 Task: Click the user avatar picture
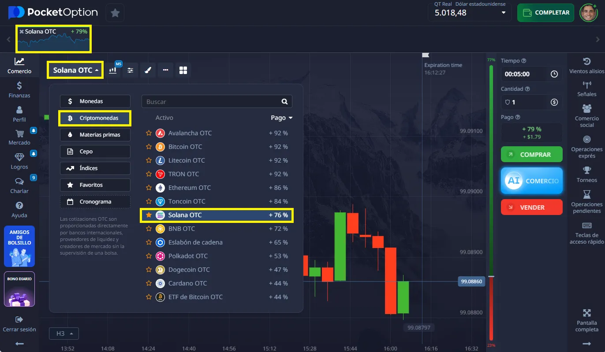click(588, 13)
